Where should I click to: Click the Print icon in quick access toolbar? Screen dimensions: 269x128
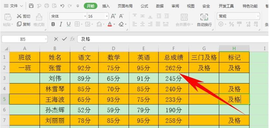coord(47,6)
